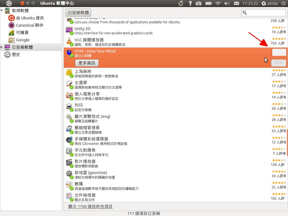Collapse the 取得軟體 tree section
The image size is (288, 216).
tap(2, 10)
